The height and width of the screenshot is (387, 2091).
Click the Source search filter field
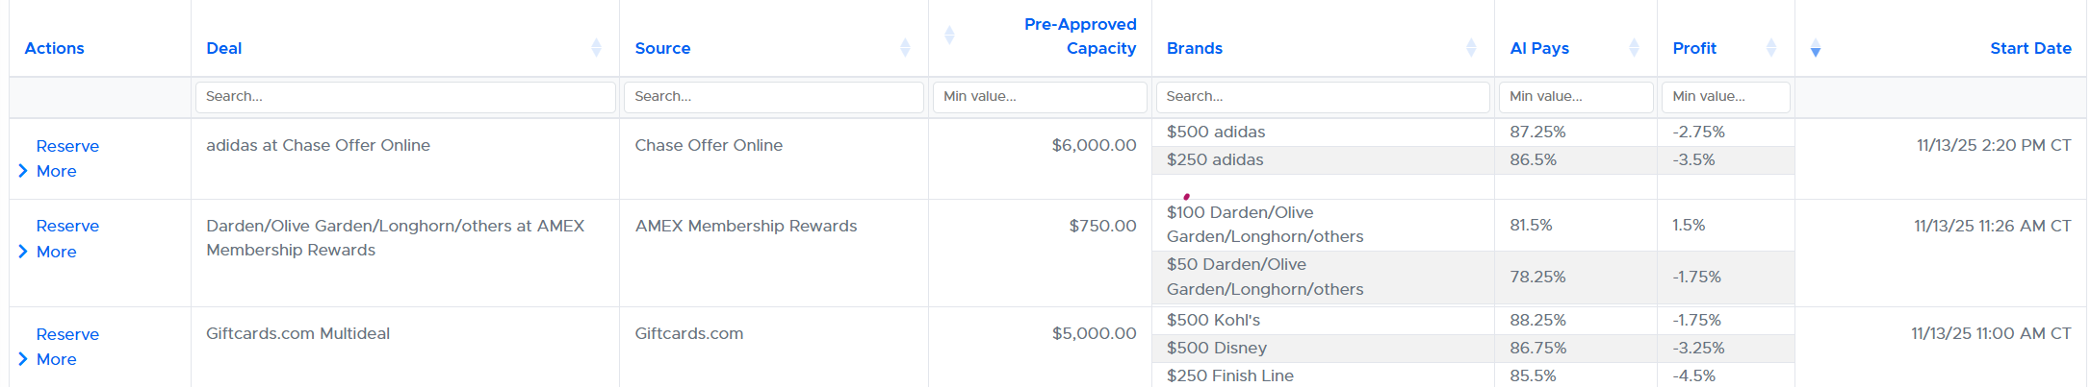(773, 97)
